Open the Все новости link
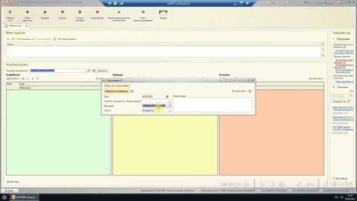 click(341, 178)
